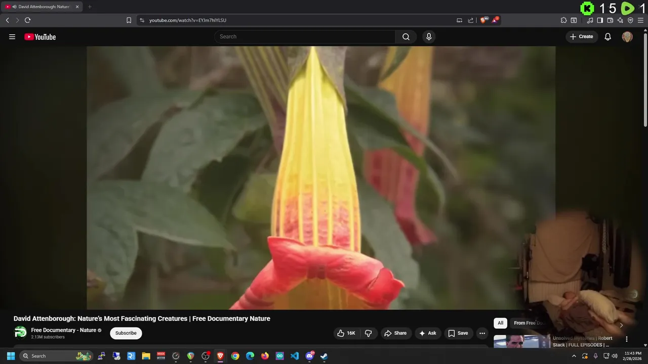Viewport: 648px width, 364px height.
Task: Reload the current page
Action: (x=27, y=20)
